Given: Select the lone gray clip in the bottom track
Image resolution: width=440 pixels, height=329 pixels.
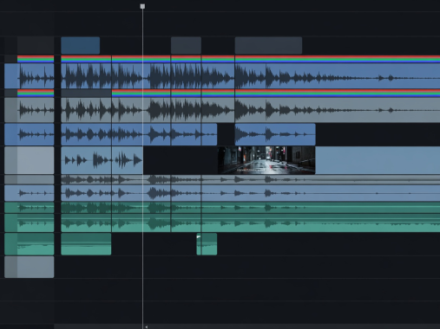Looking at the screenshot, I should (30, 268).
